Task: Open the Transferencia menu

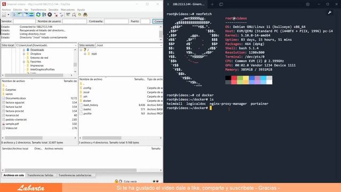Action: [x=38, y=10]
